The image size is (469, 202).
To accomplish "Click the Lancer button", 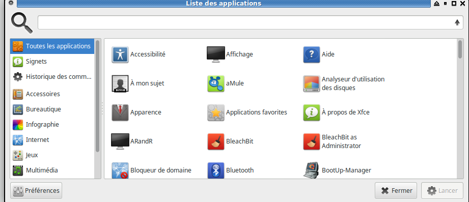I will 443,191.
